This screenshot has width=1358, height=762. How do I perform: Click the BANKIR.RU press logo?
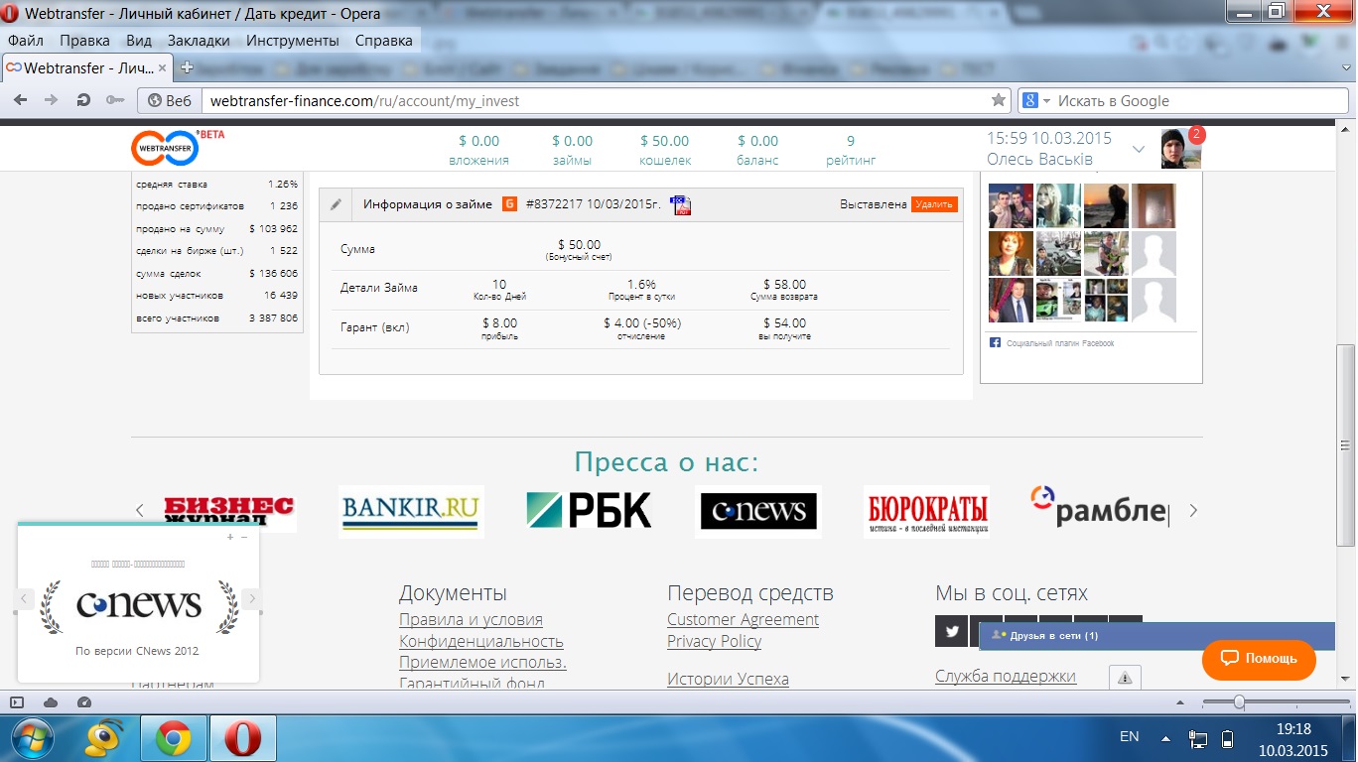(411, 511)
